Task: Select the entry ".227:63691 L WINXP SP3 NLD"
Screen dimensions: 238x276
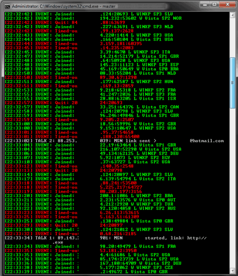Action: [136, 27]
